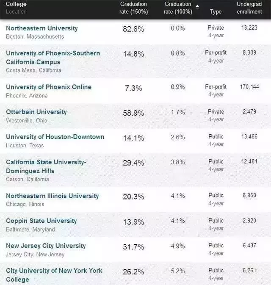This screenshot has width=271, height=285.
Task: Open Coppin State University link
Action: click(41, 221)
